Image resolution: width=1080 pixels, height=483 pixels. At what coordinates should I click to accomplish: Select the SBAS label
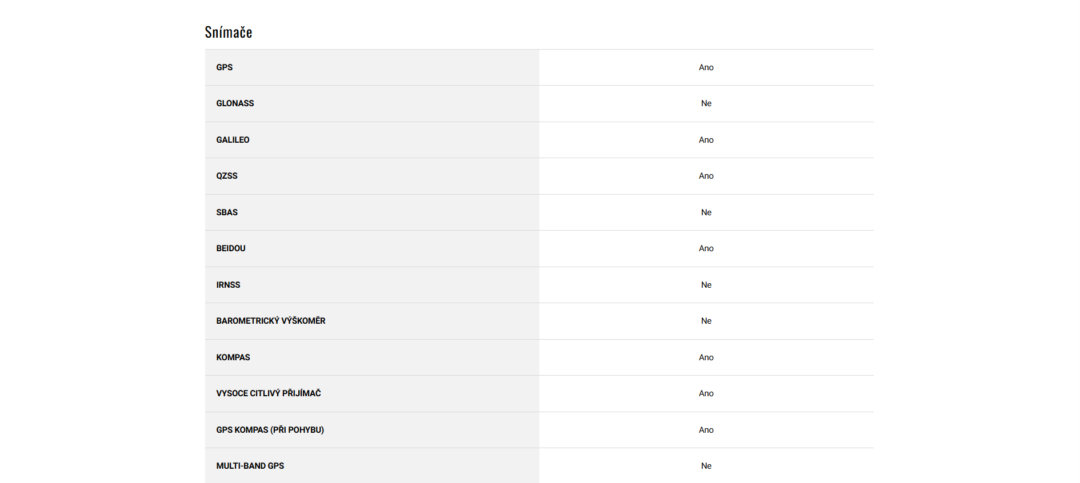point(227,212)
